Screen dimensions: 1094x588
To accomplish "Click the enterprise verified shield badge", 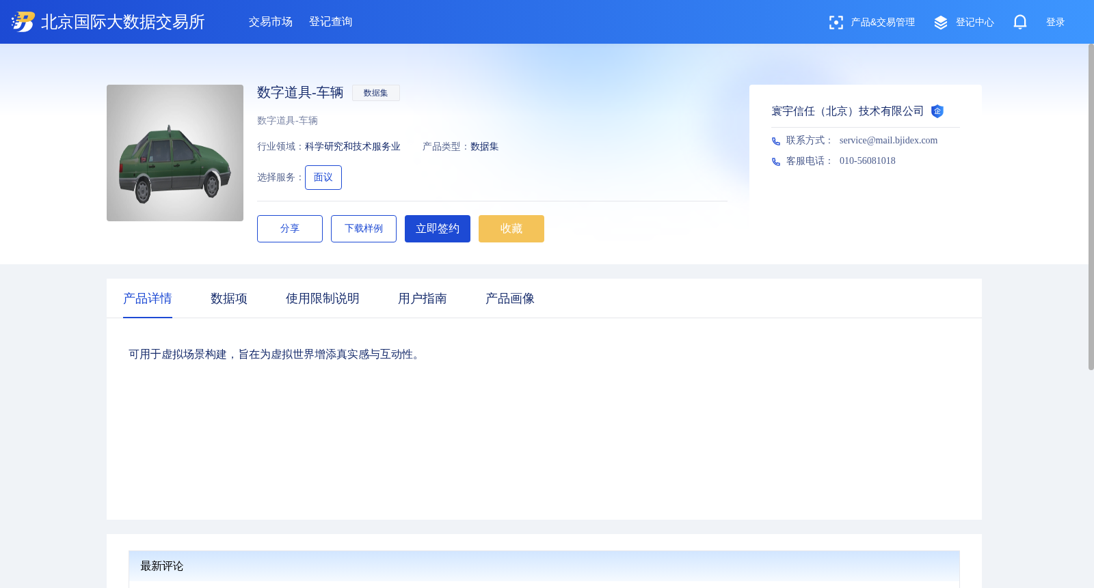I will [937, 111].
